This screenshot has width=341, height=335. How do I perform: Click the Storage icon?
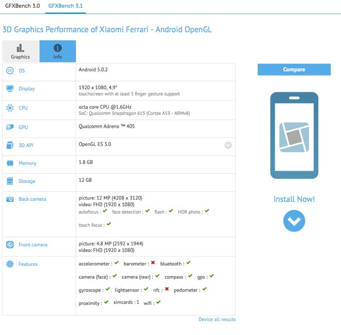(10, 181)
